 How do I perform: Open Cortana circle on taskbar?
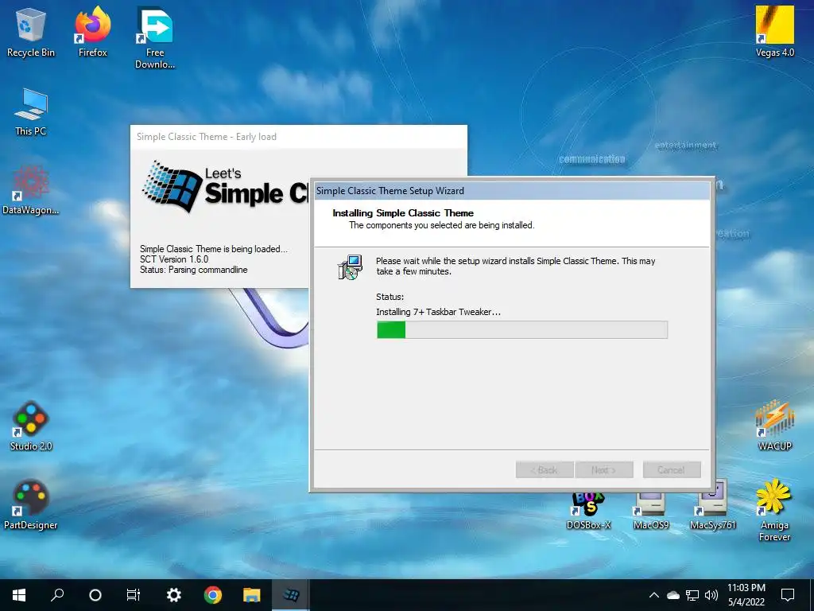tap(95, 595)
